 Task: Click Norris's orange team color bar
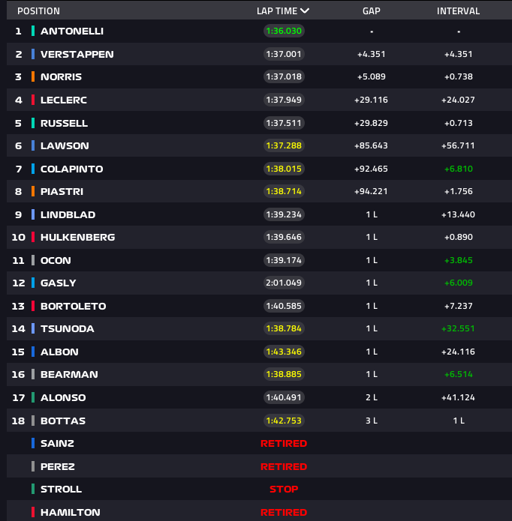[x=33, y=76]
